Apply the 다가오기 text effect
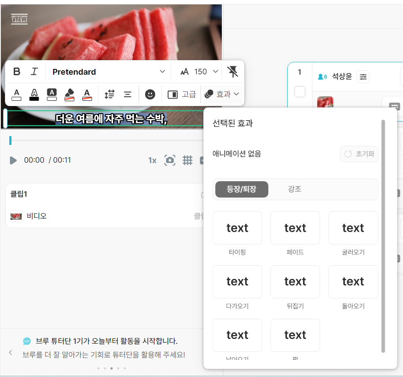 [x=237, y=282]
